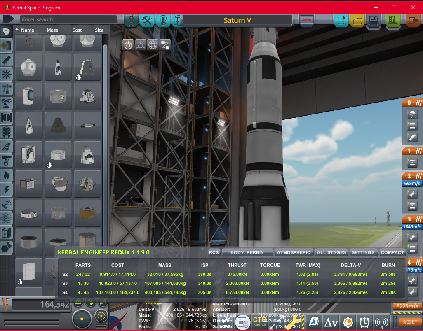The width and height of the screenshot is (423, 331).
Task: Toggle RCS in the Kerbal Engineer bar
Action: (x=213, y=252)
